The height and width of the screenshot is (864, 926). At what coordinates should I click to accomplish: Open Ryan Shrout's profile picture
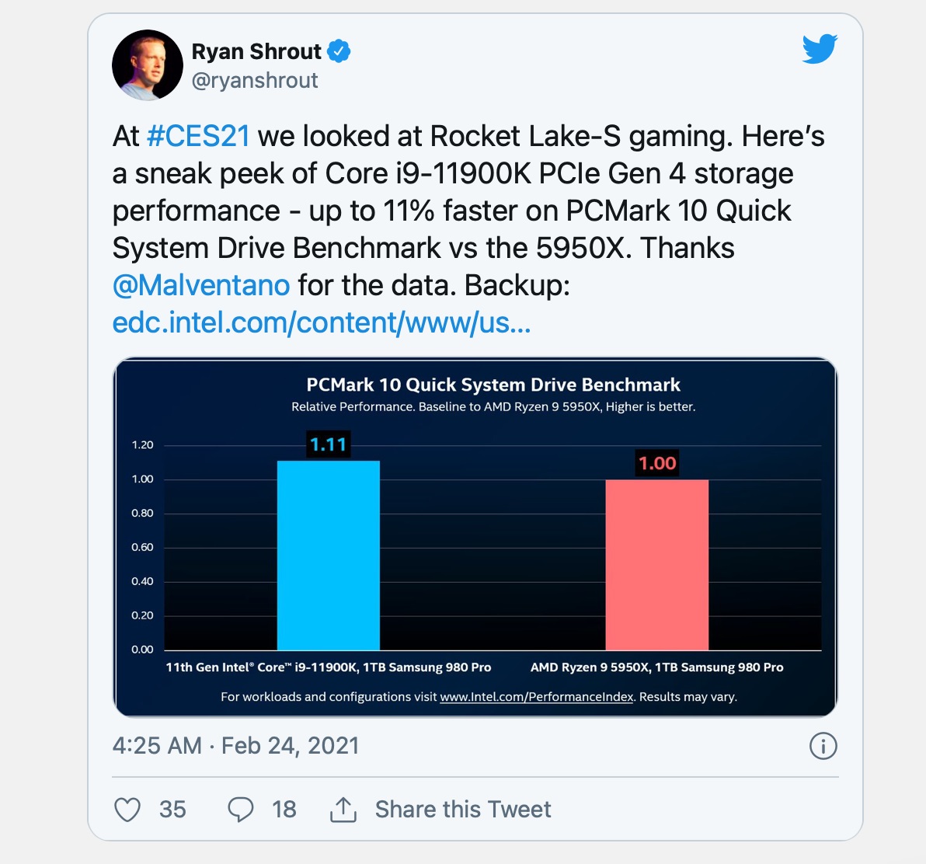pyautogui.click(x=148, y=65)
